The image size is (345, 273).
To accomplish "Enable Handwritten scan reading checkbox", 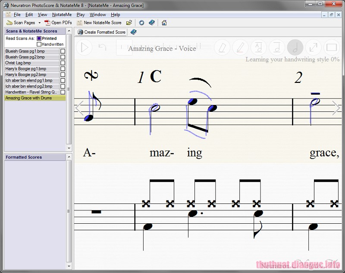I will pos(39,44).
